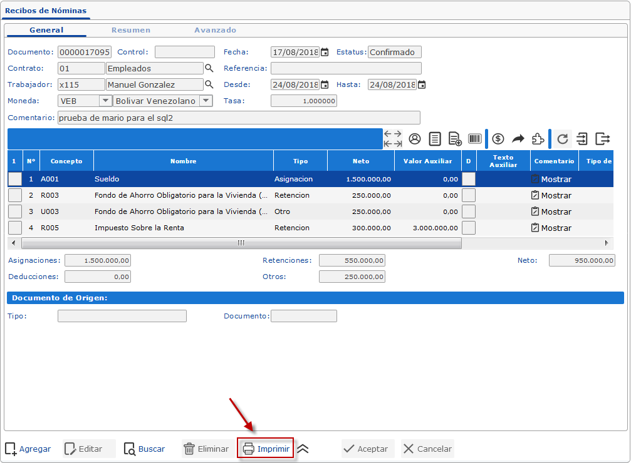Click the user profile icon in grid toolbar
The height and width of the screenshot is (463, 631).
tap(415, 139)
